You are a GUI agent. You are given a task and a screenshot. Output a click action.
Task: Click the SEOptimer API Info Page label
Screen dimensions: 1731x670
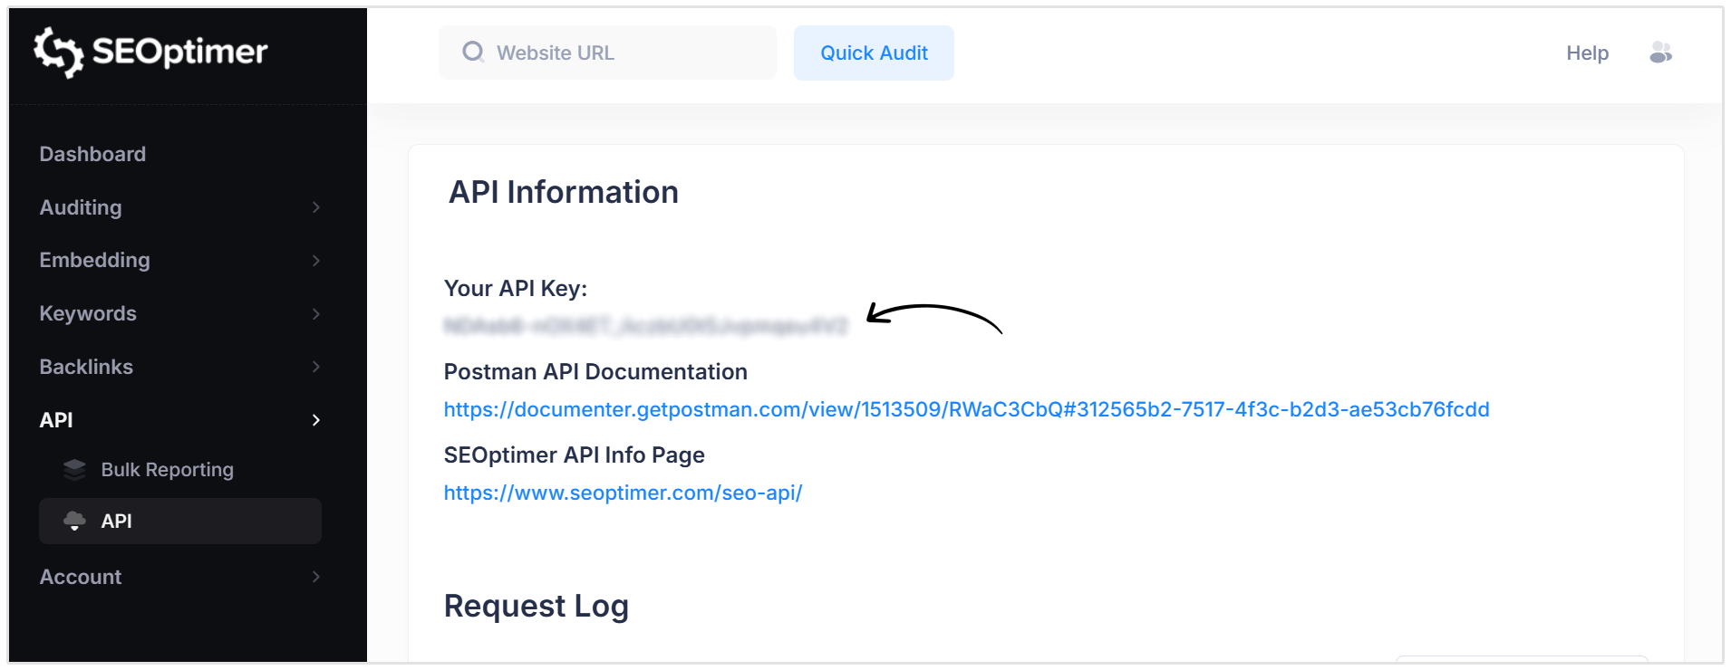tap(574, 455)
